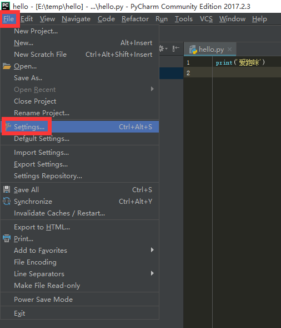Select Import Settings... entry
The image size is (281, 328).
79,153
